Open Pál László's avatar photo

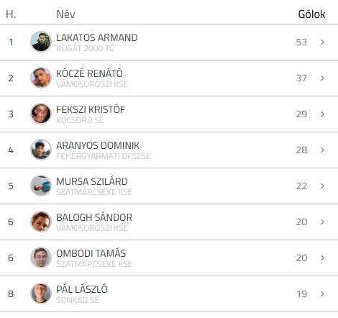point(41,294)
